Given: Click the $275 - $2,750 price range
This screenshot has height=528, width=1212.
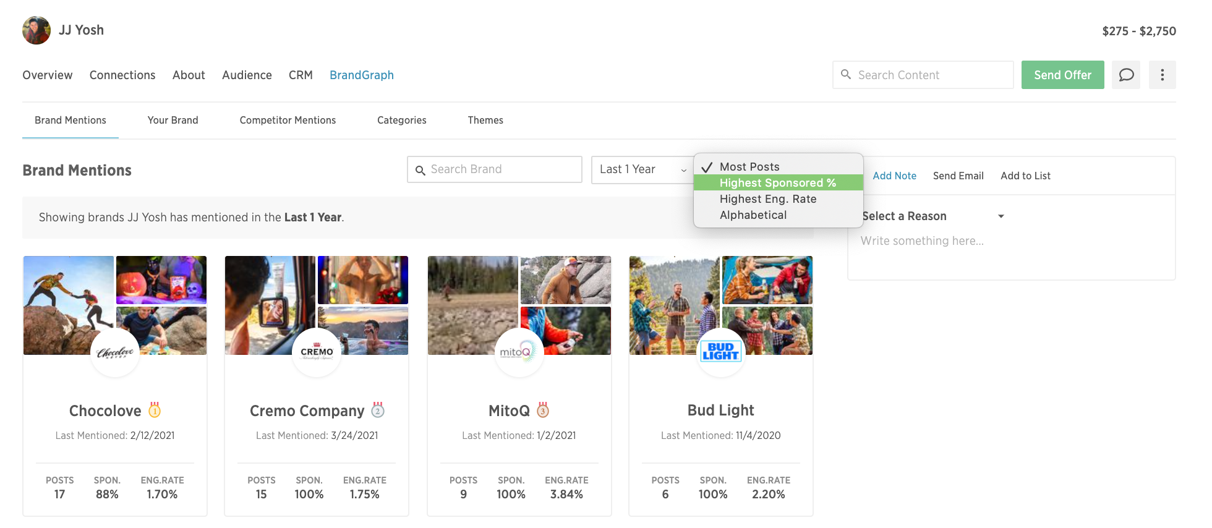Looking at the screenshot, I should tap(1139, 31).
